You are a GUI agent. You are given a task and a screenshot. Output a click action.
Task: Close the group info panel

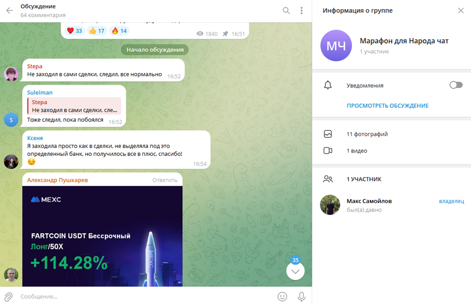tap(460, 11)
